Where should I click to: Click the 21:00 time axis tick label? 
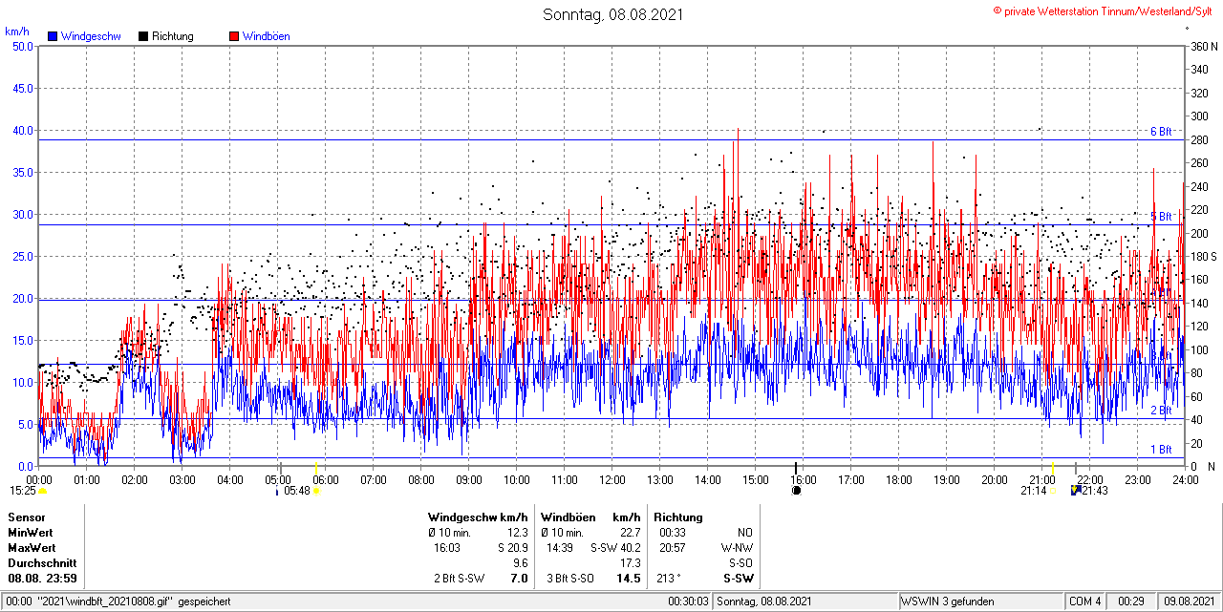tap(1042, 479)
